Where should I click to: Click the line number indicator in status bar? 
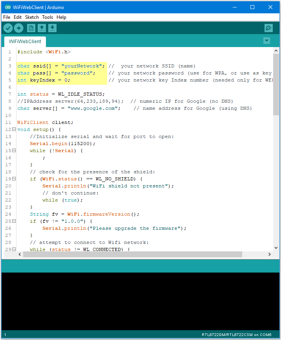(5, 335)
